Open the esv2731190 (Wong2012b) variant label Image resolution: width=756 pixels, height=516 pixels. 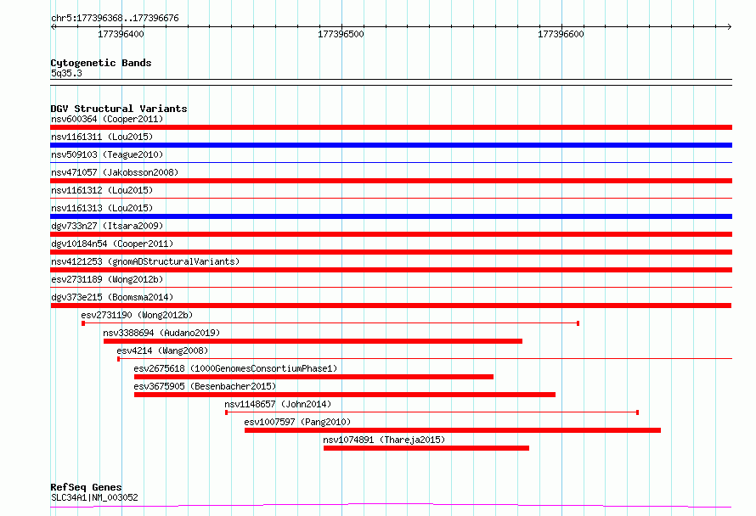(137, 315)
